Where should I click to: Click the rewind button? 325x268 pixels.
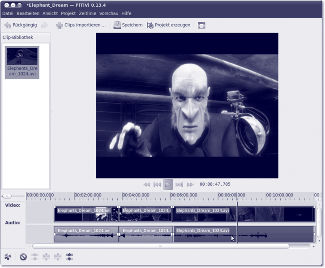pyautogui.click(x=146, y=184)
